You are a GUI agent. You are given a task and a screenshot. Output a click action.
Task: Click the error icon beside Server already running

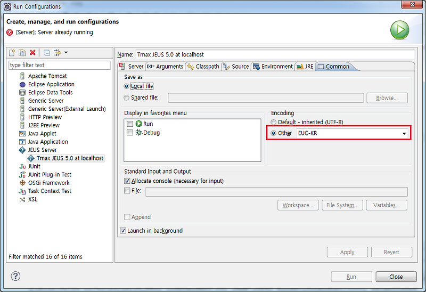(x=10, y=33)
